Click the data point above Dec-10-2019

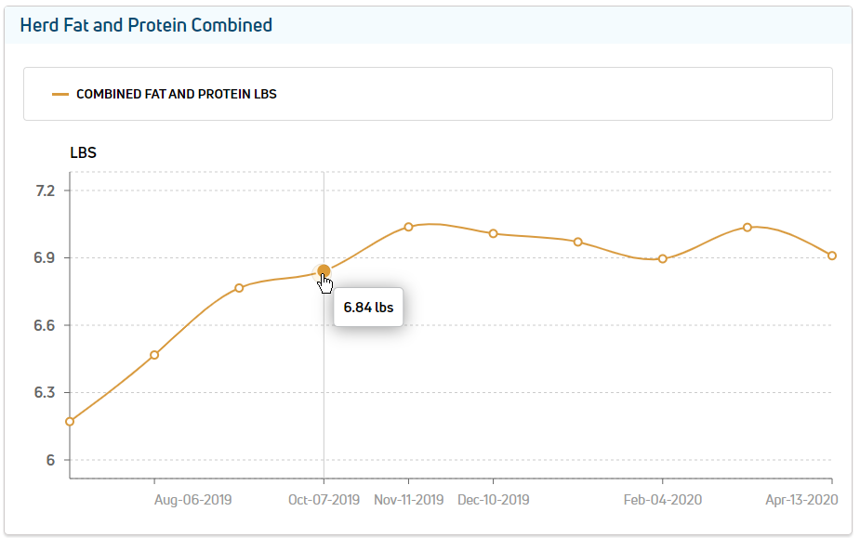493,233
